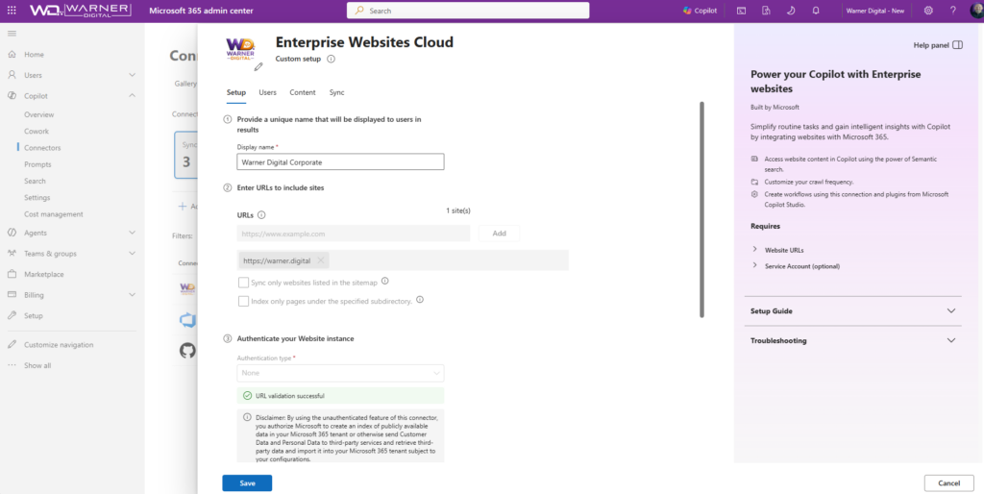
Task: Click the Warner Digital header logo
Action: click(81, 11)
